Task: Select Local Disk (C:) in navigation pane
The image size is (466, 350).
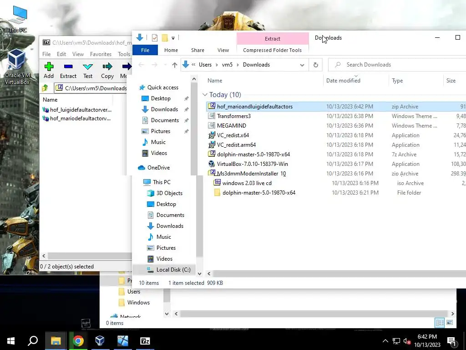Action: click(173, 270)
